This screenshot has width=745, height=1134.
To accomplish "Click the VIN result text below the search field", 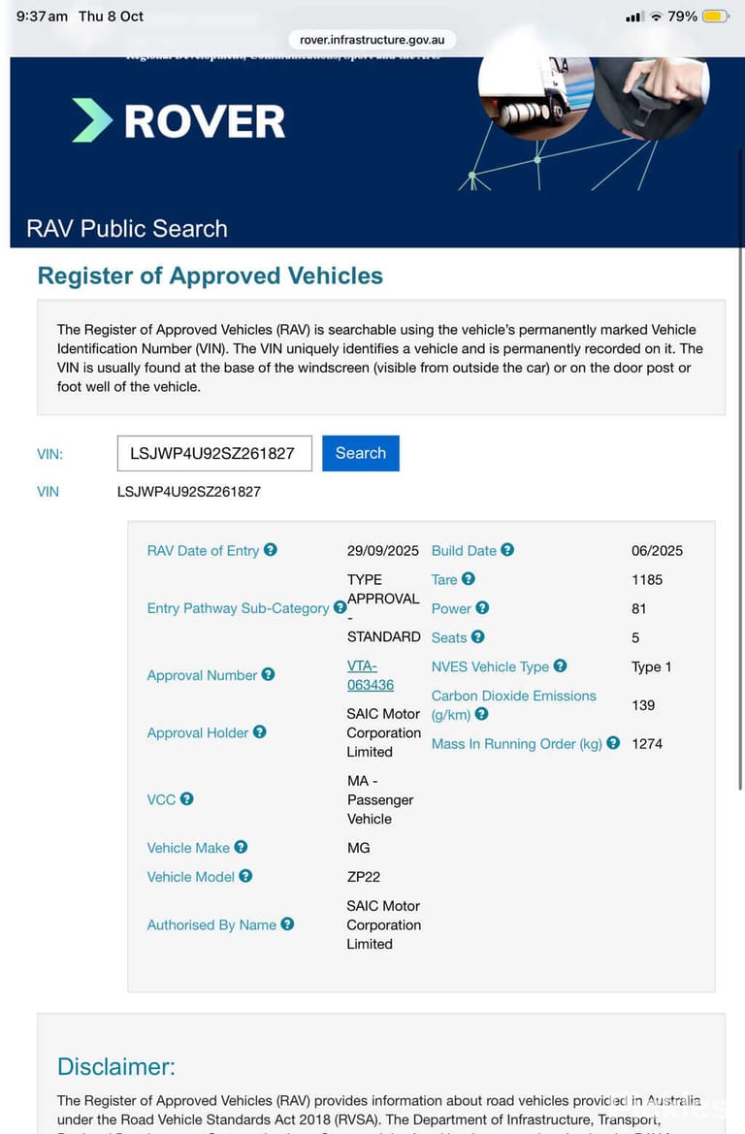I will (189, 492).
